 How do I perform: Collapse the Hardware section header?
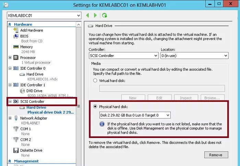coord(10,24)
